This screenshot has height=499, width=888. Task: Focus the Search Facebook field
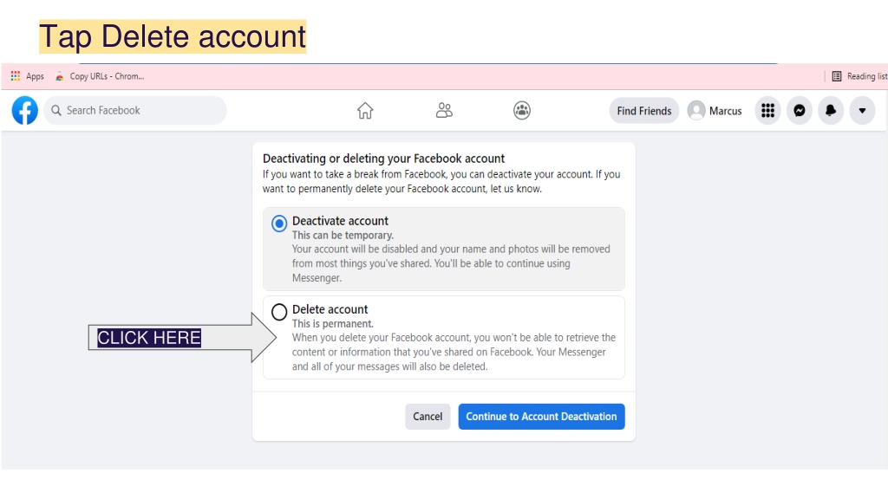(x=134, y=110)
